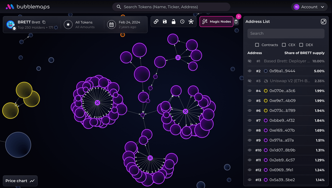
Task: Hide address #4 with eye icon
Action: (250, 91)
